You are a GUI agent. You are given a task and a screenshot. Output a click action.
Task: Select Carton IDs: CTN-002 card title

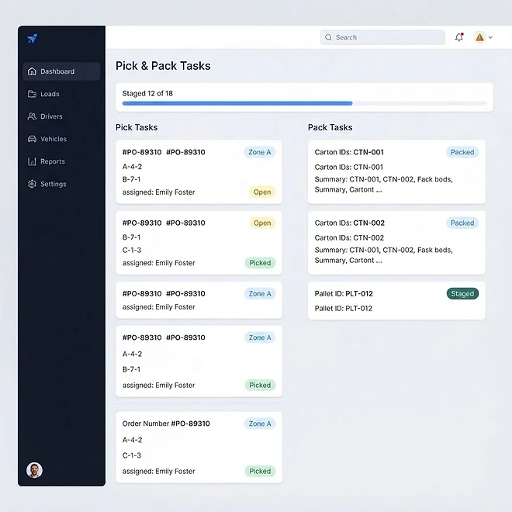[x=349, y=223]
